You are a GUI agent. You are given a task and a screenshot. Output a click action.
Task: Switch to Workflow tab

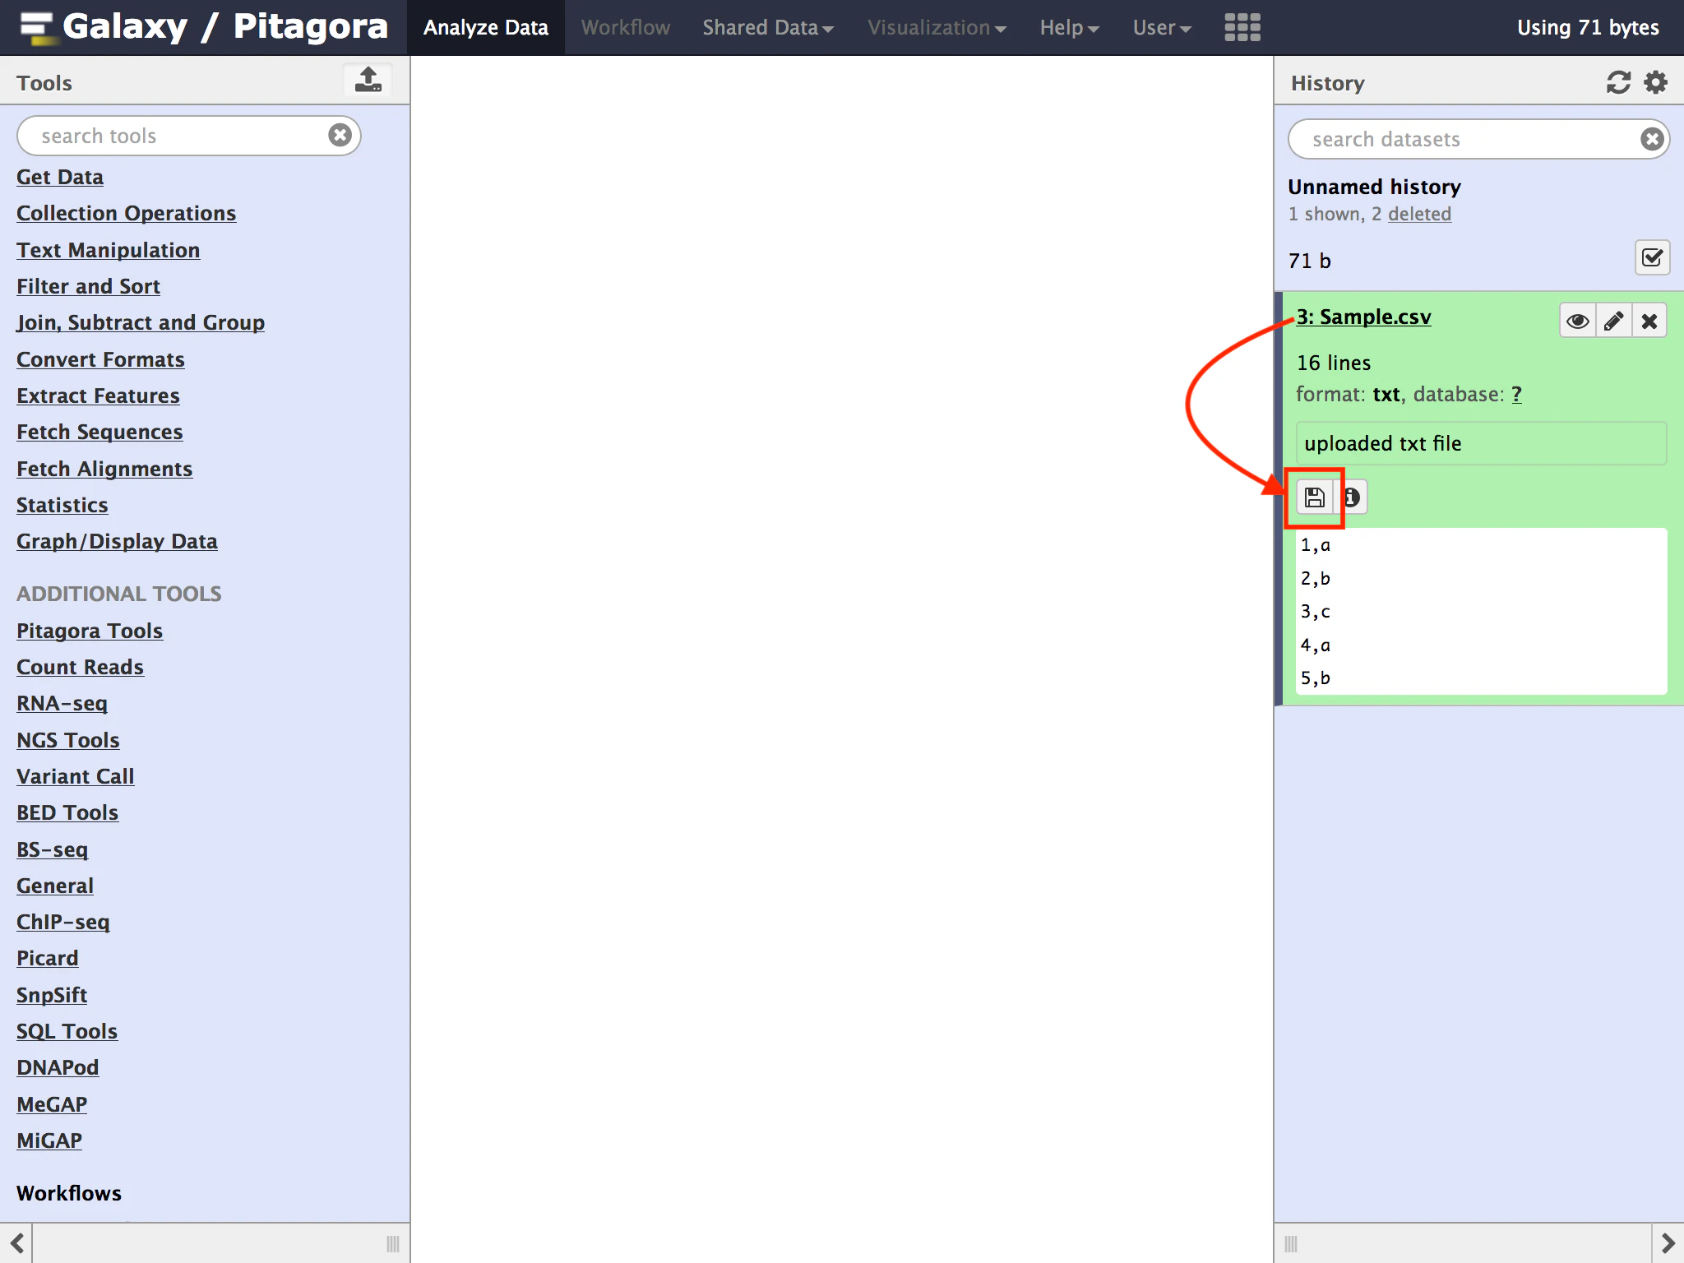coord(626,28)
